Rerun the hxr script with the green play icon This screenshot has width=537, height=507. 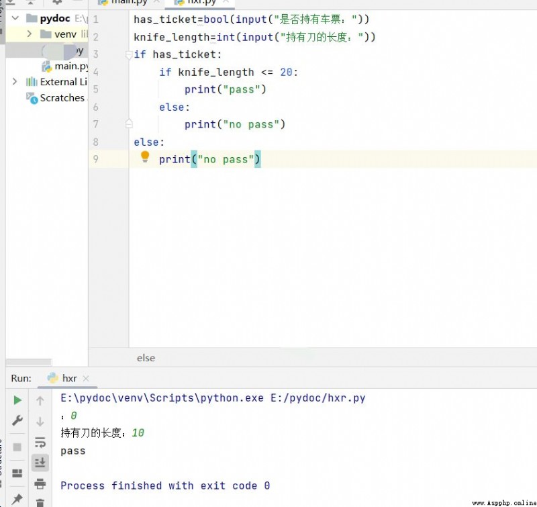click(x=17, y=400)
